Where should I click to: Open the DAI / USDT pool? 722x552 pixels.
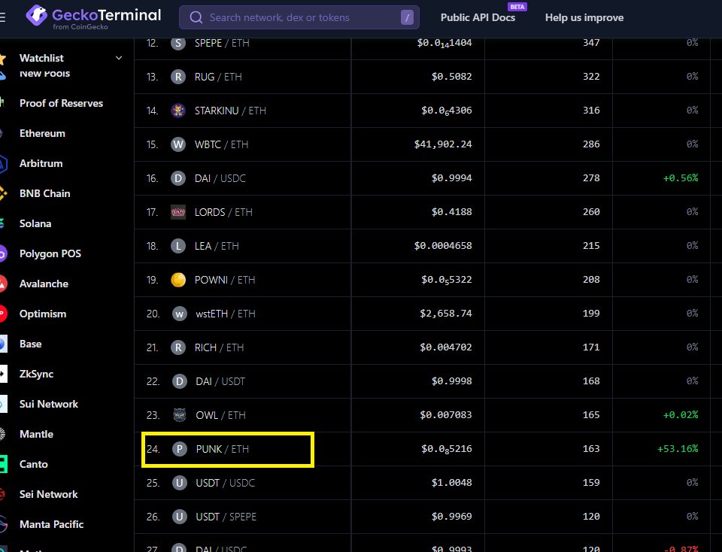(220, 381)
